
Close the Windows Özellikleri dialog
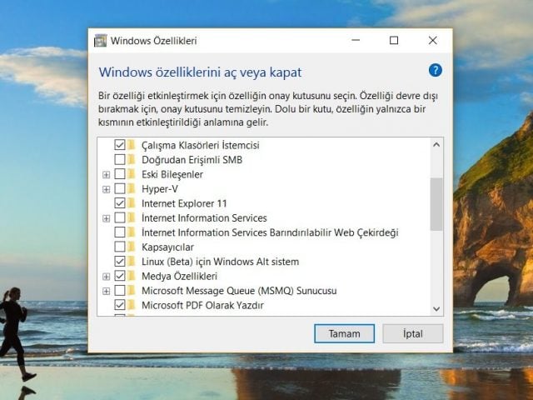[433, 41]
